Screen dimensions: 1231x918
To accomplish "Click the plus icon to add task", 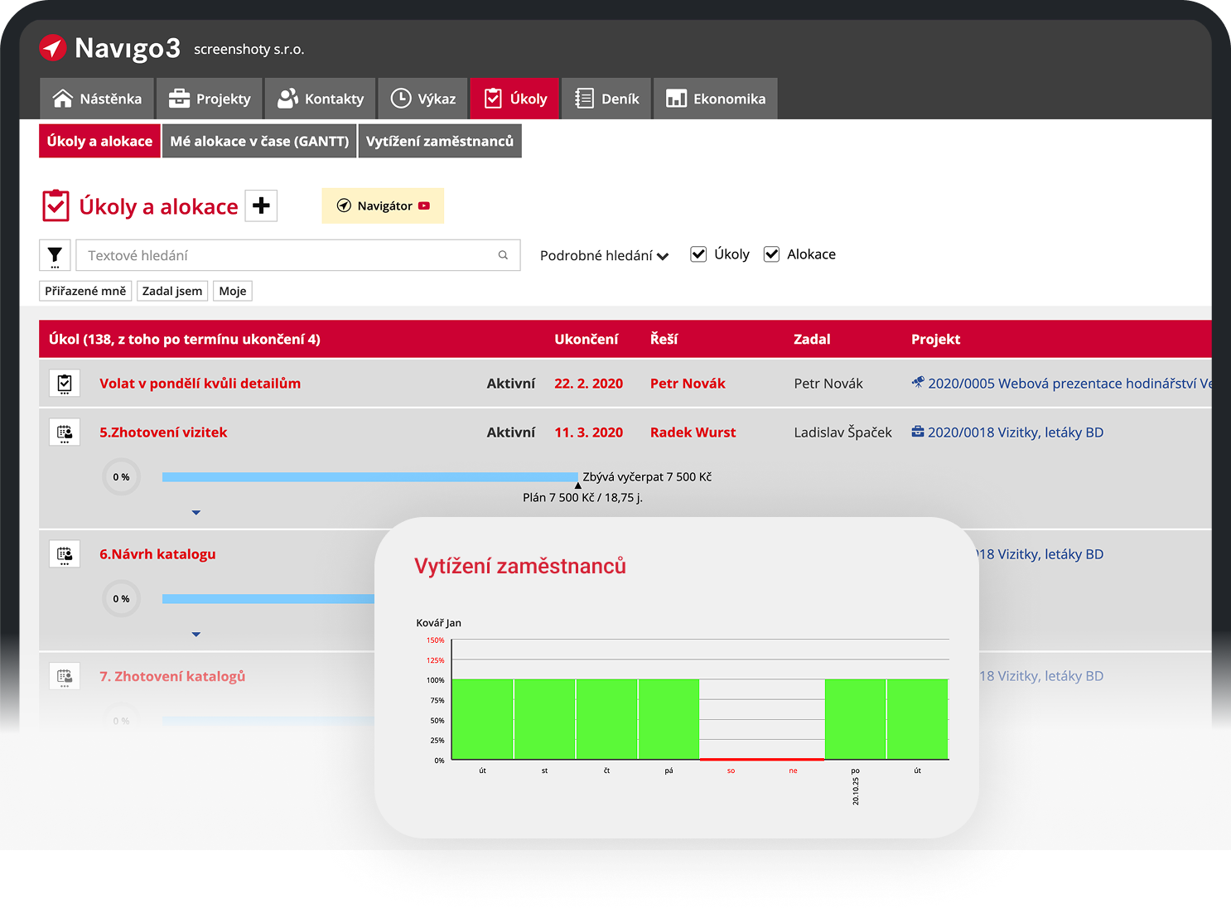I will (x=261, y=205).
